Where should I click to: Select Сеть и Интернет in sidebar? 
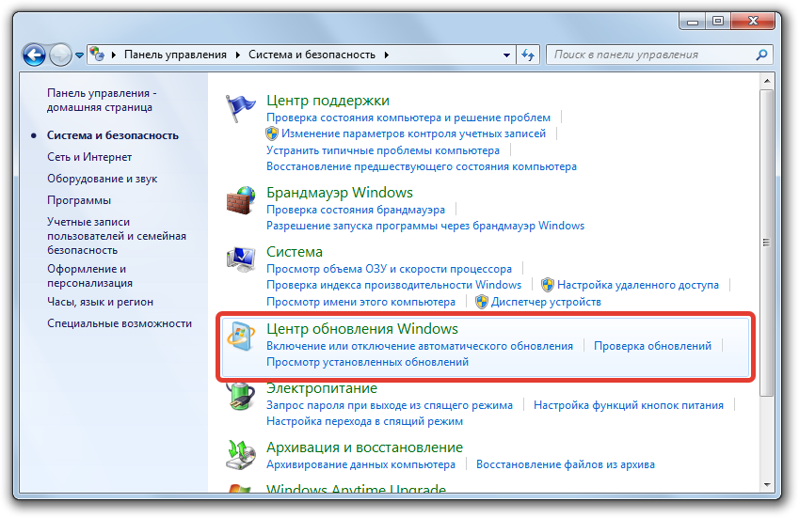89,157
